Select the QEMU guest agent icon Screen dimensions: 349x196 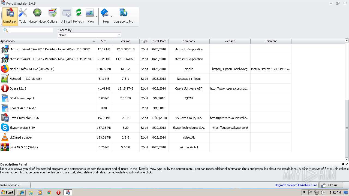[5, 98]
